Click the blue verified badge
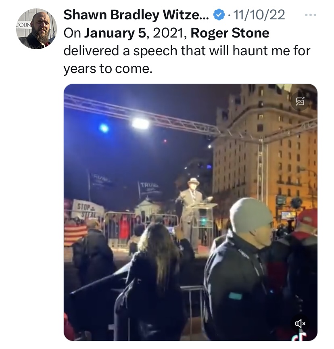334x349 pixels. (219, 15)
